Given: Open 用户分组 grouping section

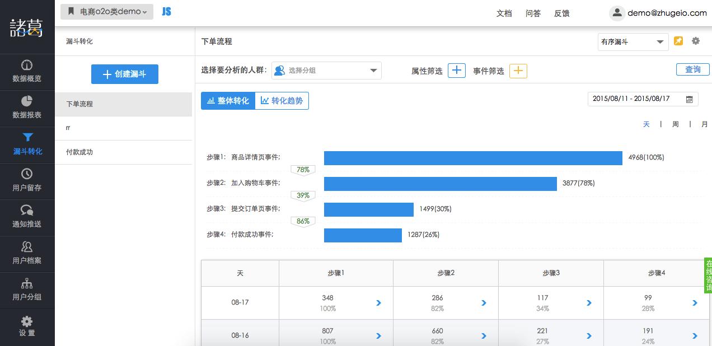Looking at the screenshot, I should click(x=27, y=289).
